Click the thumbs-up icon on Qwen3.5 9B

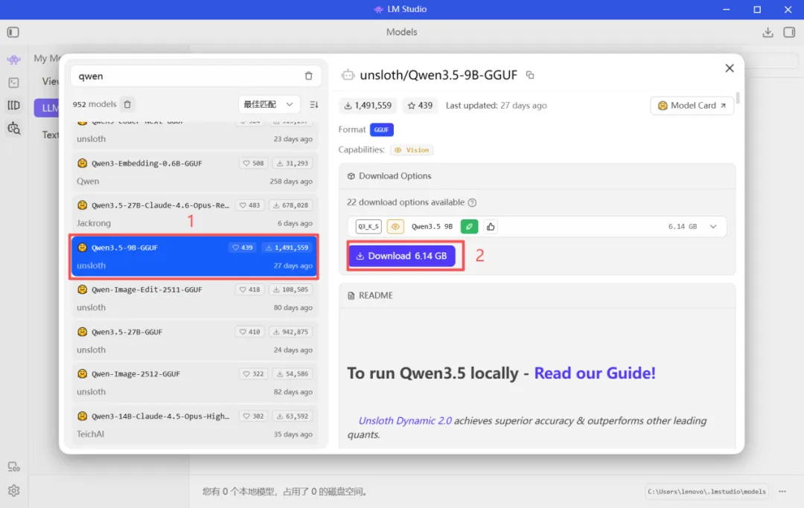pos(491,226)
